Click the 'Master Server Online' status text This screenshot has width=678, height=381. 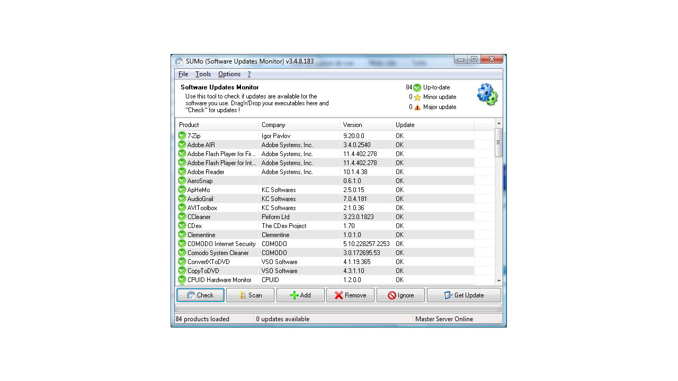[444, 319]
